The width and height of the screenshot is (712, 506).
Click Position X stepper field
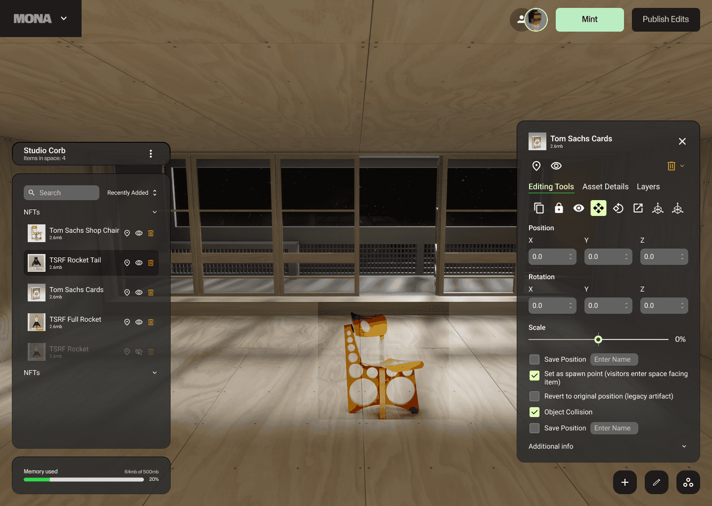(552, 256)
